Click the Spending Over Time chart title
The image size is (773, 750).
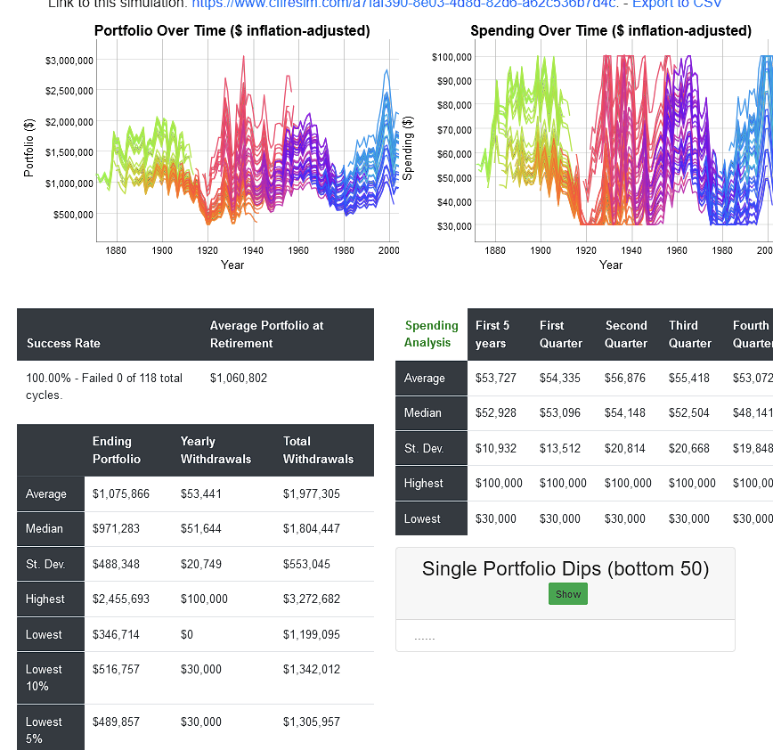(x=611, y=31)
